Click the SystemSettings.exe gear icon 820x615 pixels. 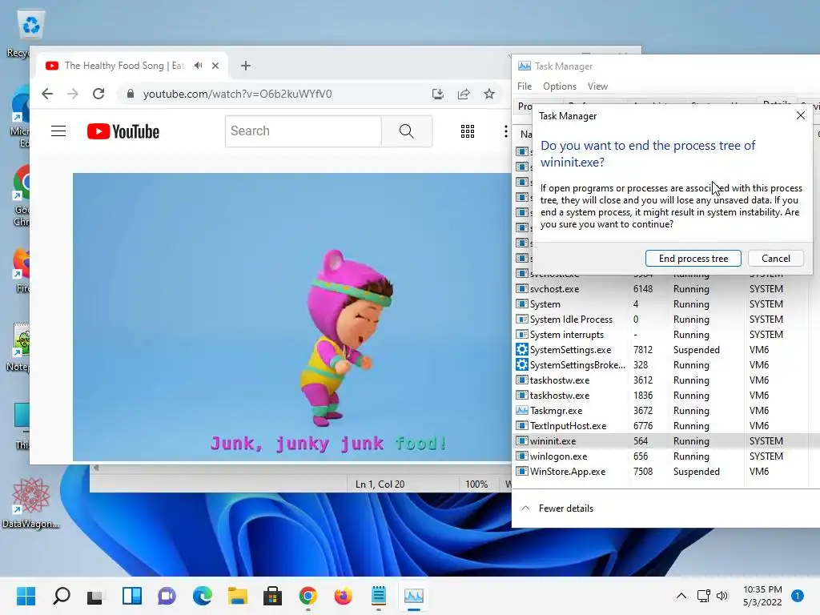[521, 349]
